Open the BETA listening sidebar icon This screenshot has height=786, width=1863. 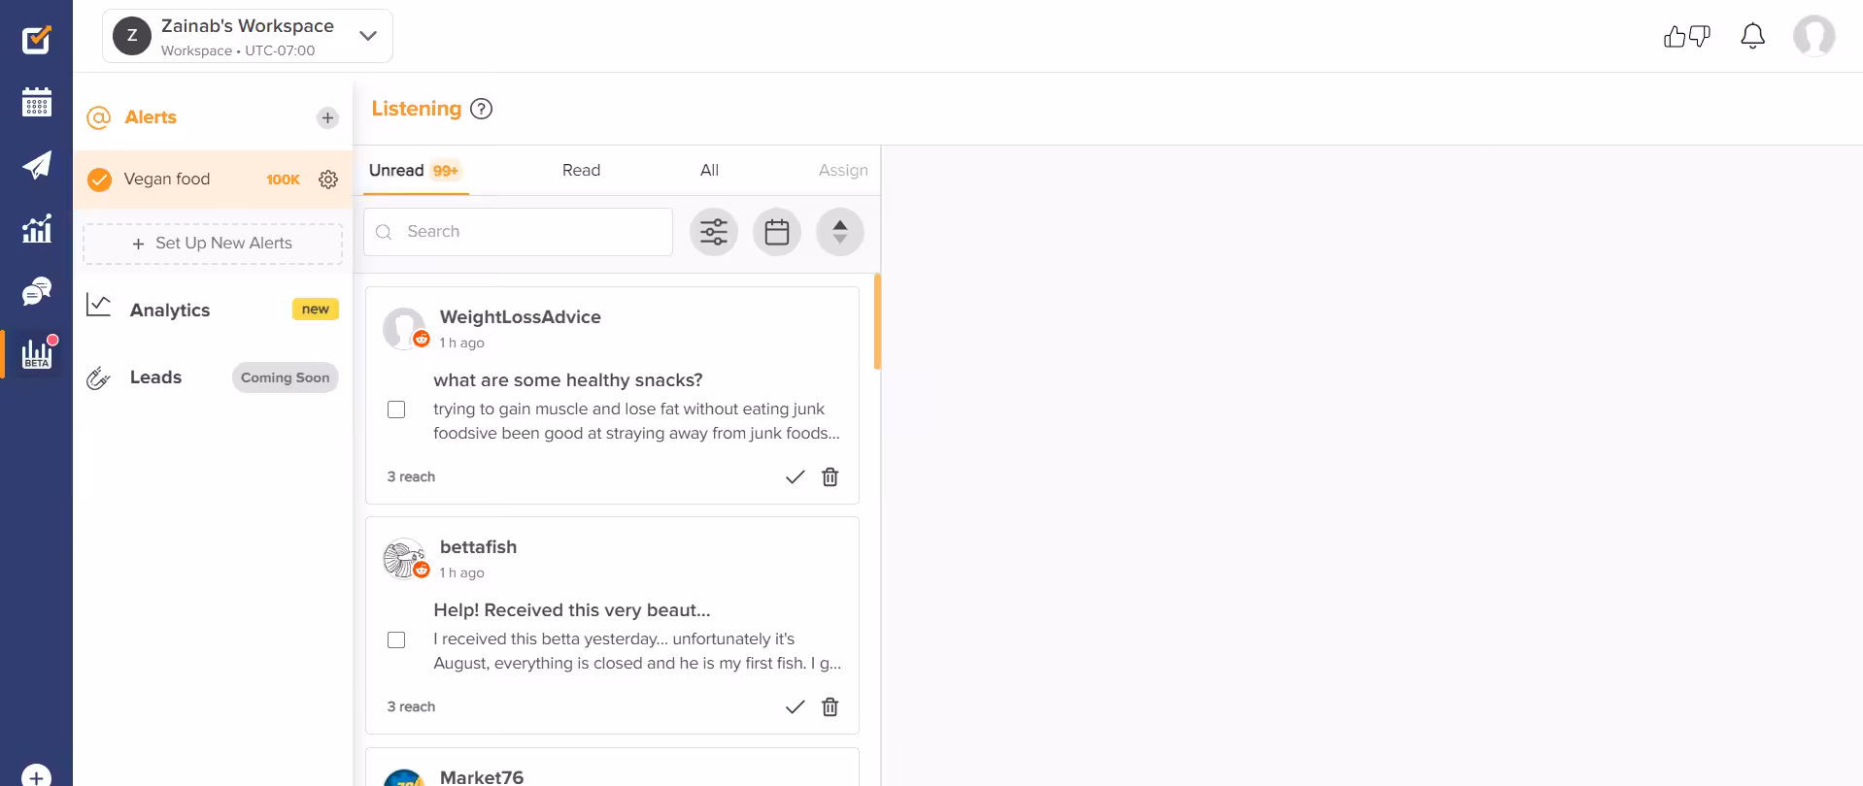click(x=37, y=353)
